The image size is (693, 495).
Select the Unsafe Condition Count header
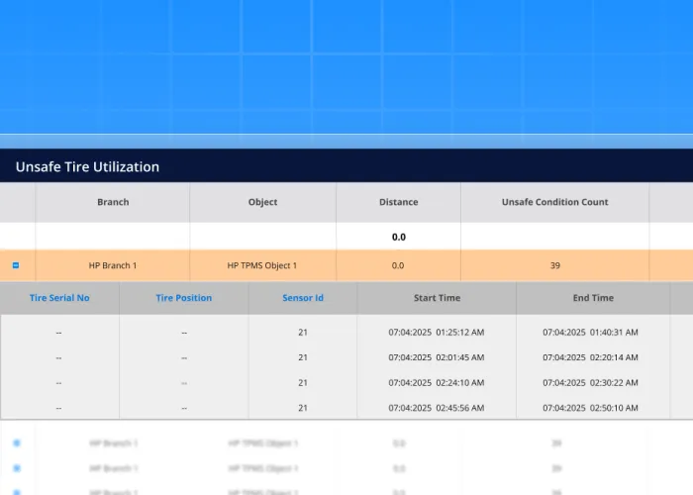[x=554, y=202]
